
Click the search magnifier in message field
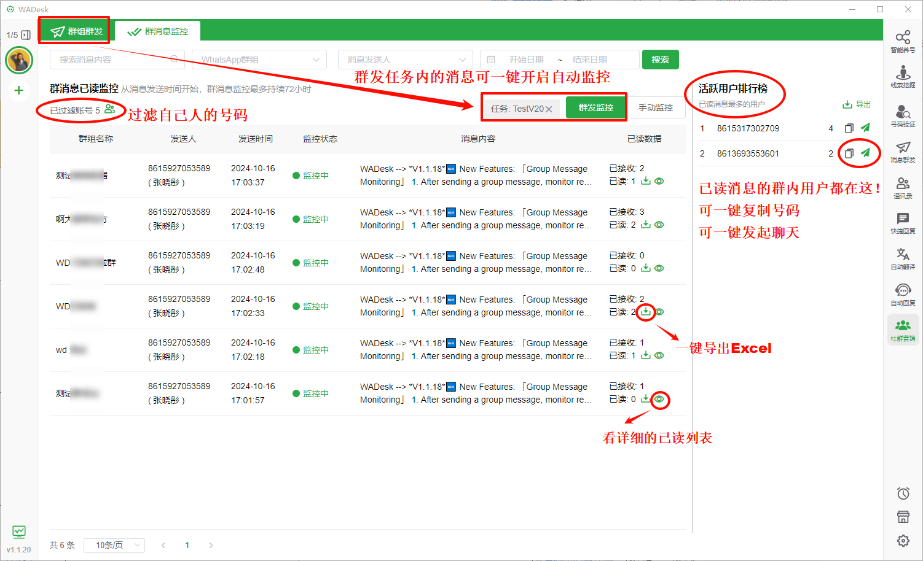pyautogui.click(x=175, y=59)
